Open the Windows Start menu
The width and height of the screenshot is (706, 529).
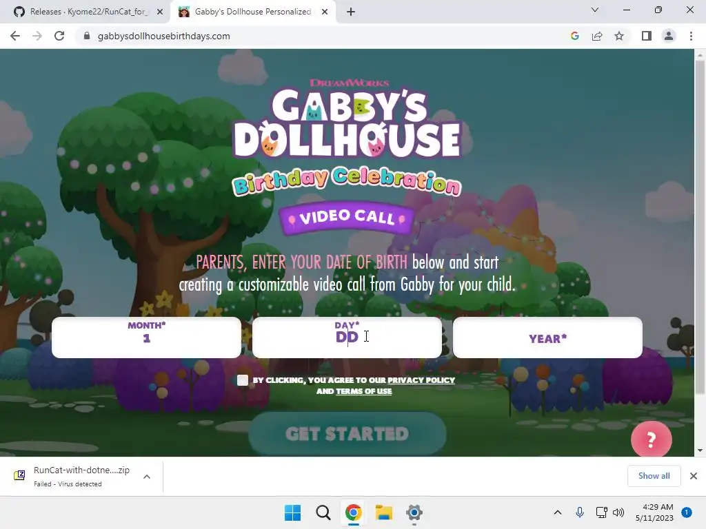(292, 512)
